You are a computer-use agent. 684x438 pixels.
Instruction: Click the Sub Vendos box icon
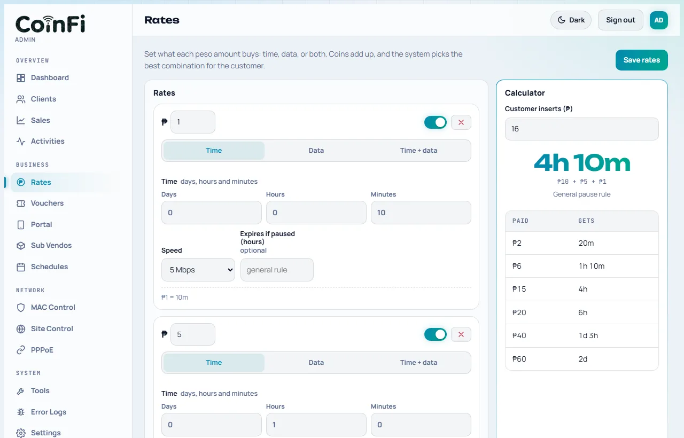[21, 246]
